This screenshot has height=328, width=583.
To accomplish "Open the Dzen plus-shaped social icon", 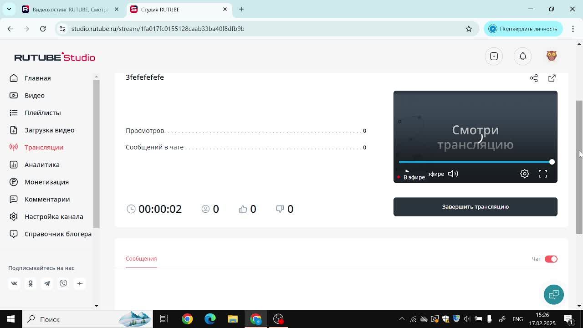I will click(x=80, y=283).
